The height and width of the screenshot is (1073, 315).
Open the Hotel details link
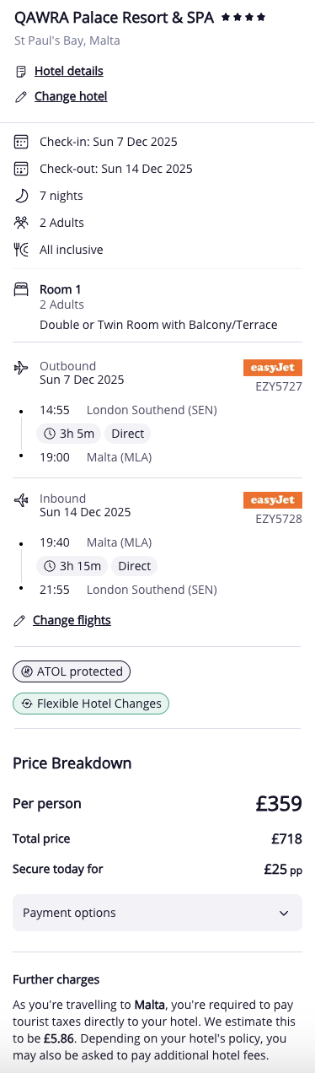click(69, 72)
